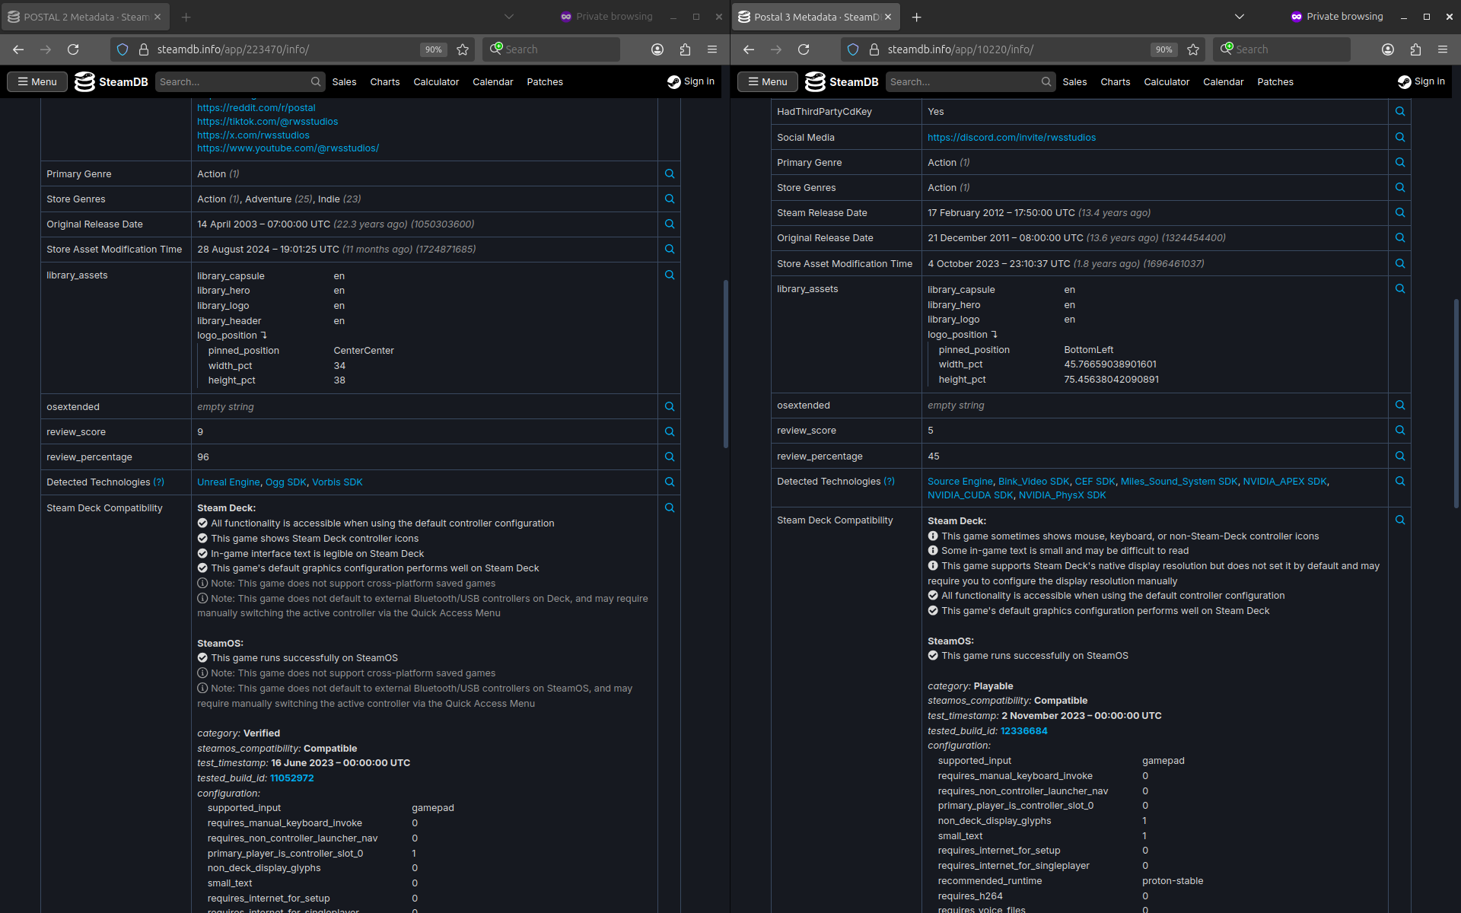Open list all tabs chevron in right browser

click(x=1240, y=17)
